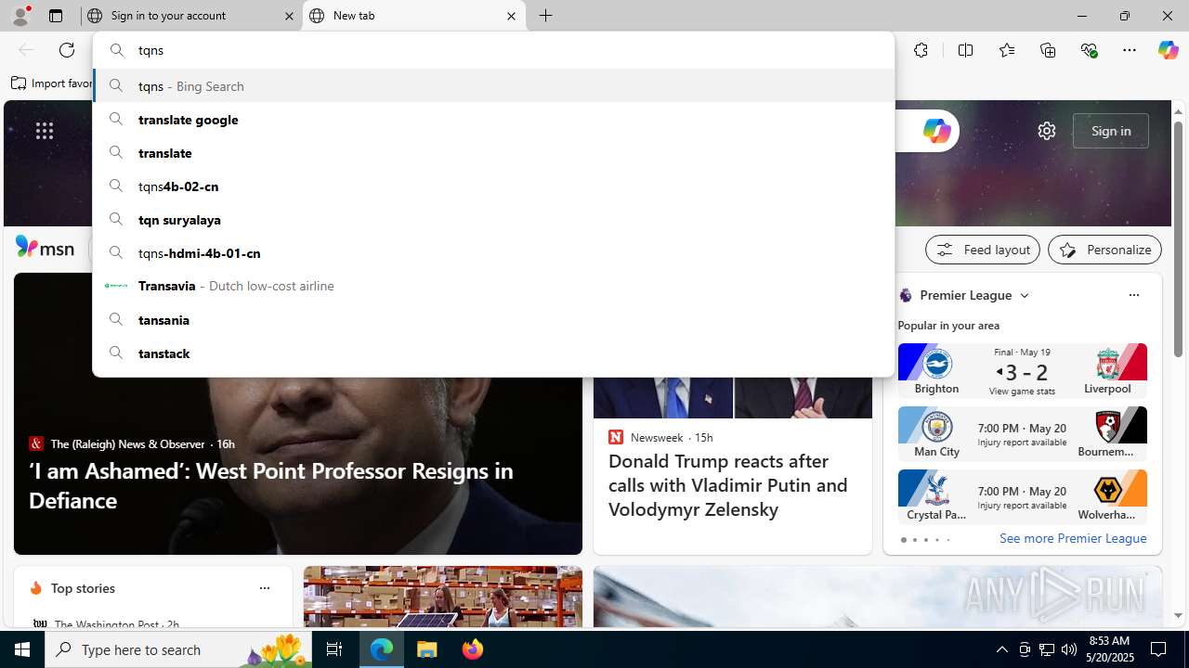
Task: Open page settings gear icon
Action: pyautogui.click(x=1047, y=131)
